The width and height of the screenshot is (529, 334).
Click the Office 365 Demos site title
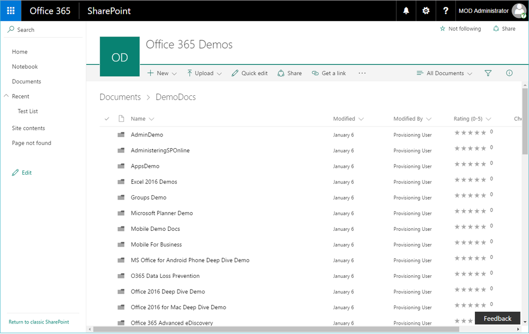[x=189, y=44]
